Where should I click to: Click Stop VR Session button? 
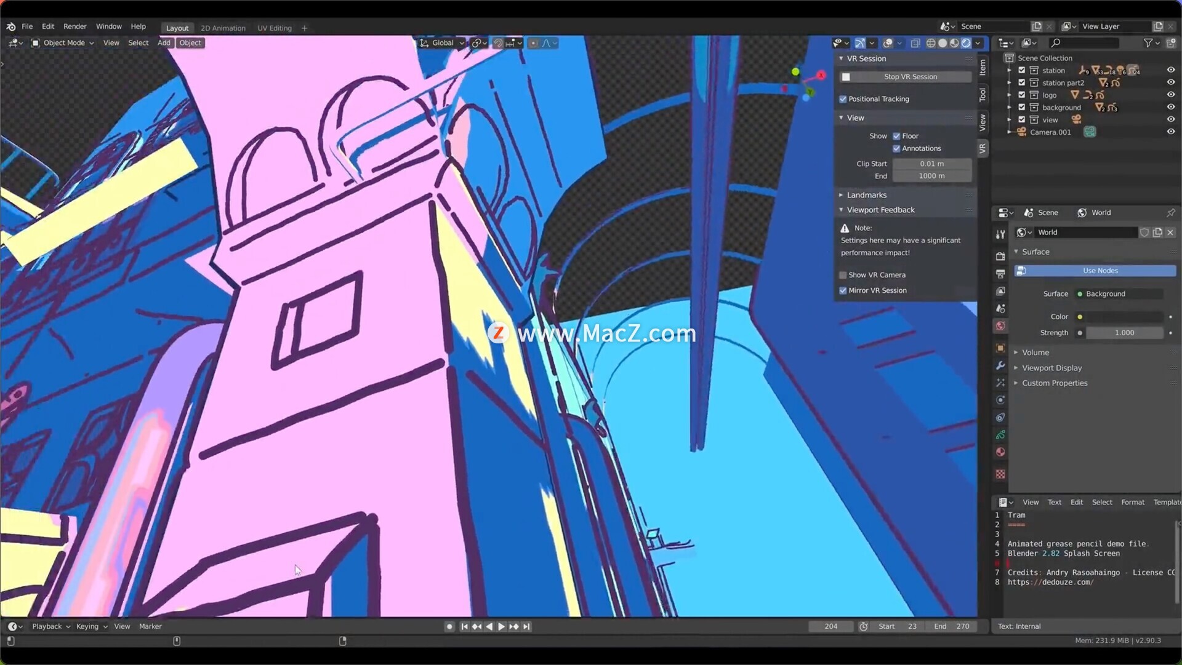(x=906, y=77)
